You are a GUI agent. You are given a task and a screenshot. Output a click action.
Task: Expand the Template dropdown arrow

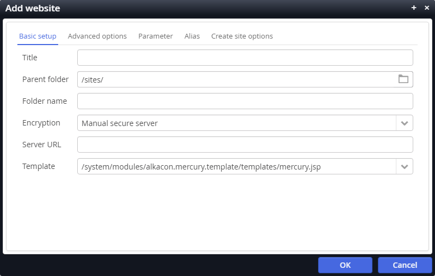point(404,167)
